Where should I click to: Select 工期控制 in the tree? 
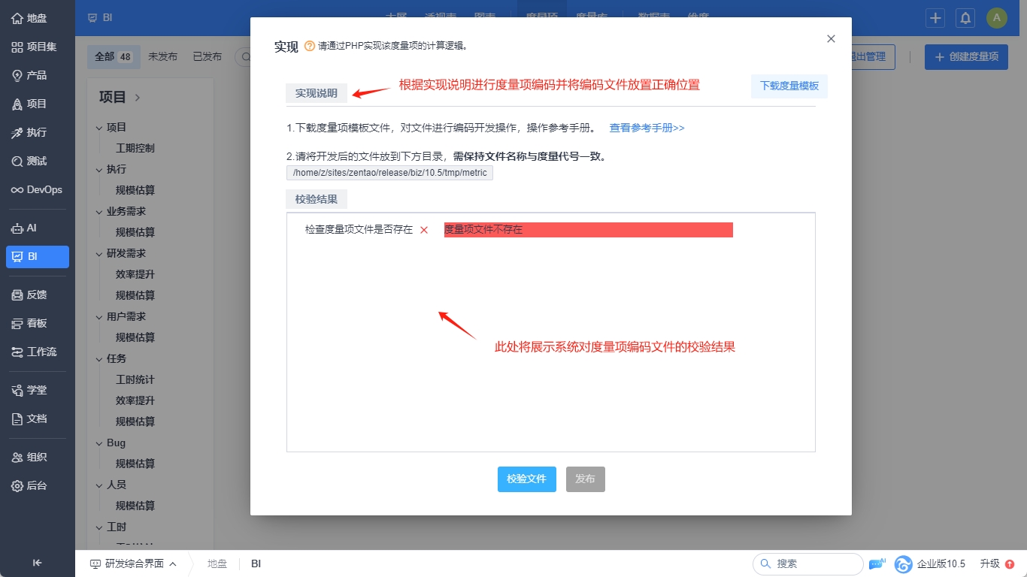[x=135, y=149]
